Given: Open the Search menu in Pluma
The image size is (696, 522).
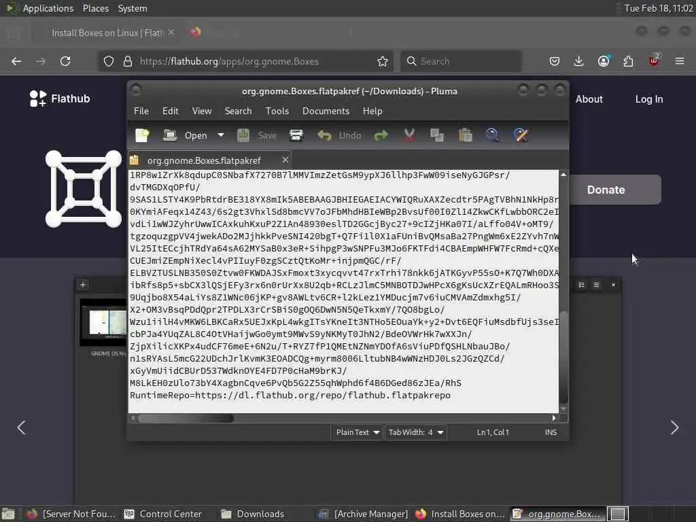Looking at the screenshot, I should point(238,111).
